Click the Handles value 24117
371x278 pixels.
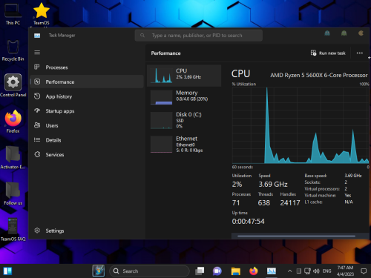290,203
